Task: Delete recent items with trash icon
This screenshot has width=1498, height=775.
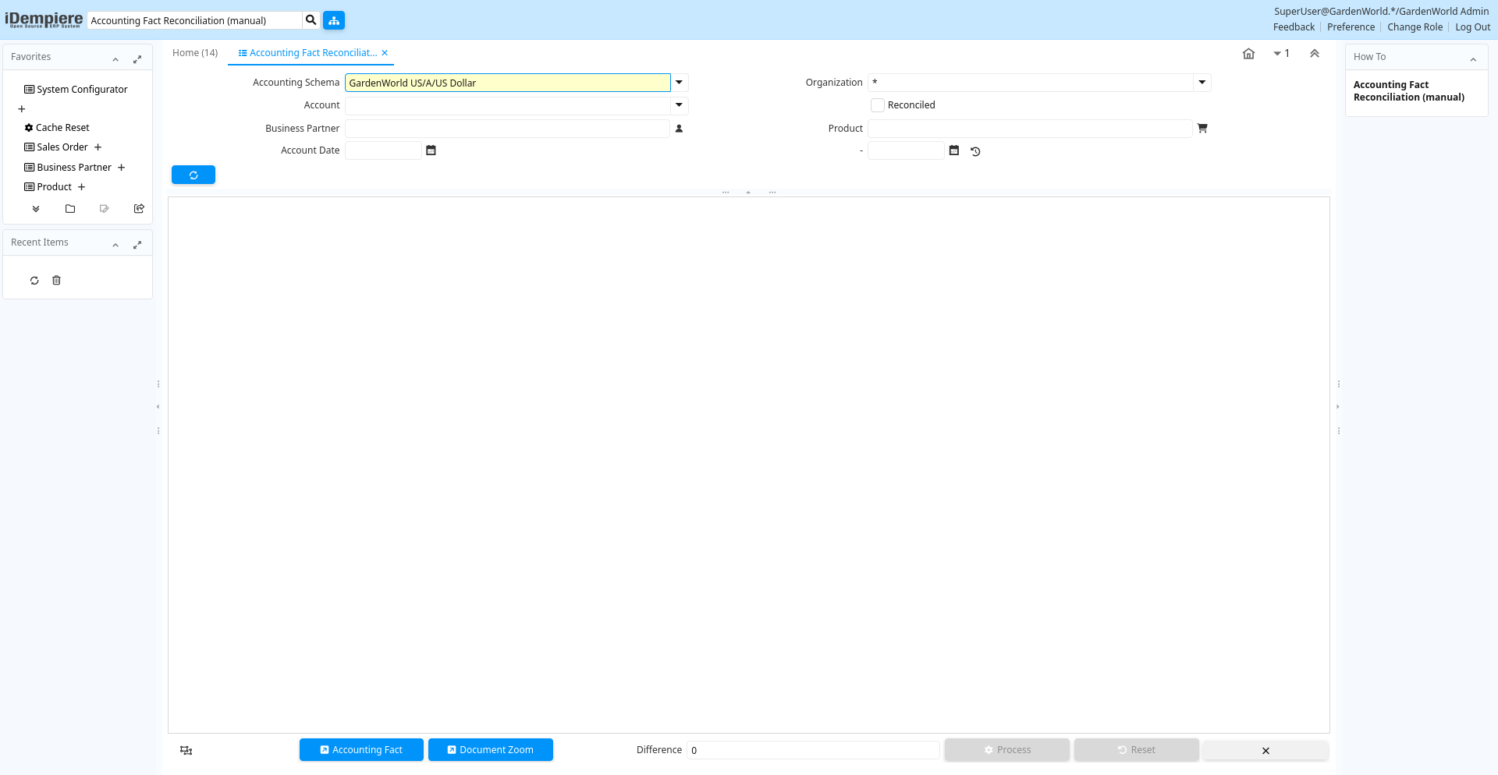Action: pyautogui.click(x=56, y=281)
